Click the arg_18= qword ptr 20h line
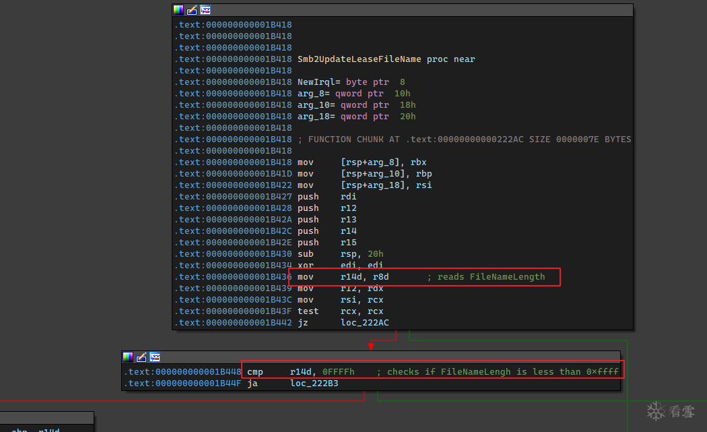707x432 pixels. (357, 117)
